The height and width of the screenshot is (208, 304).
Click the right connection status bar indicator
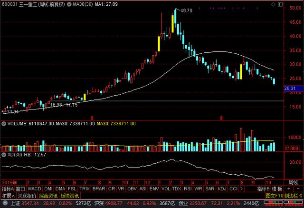(294, 203)
